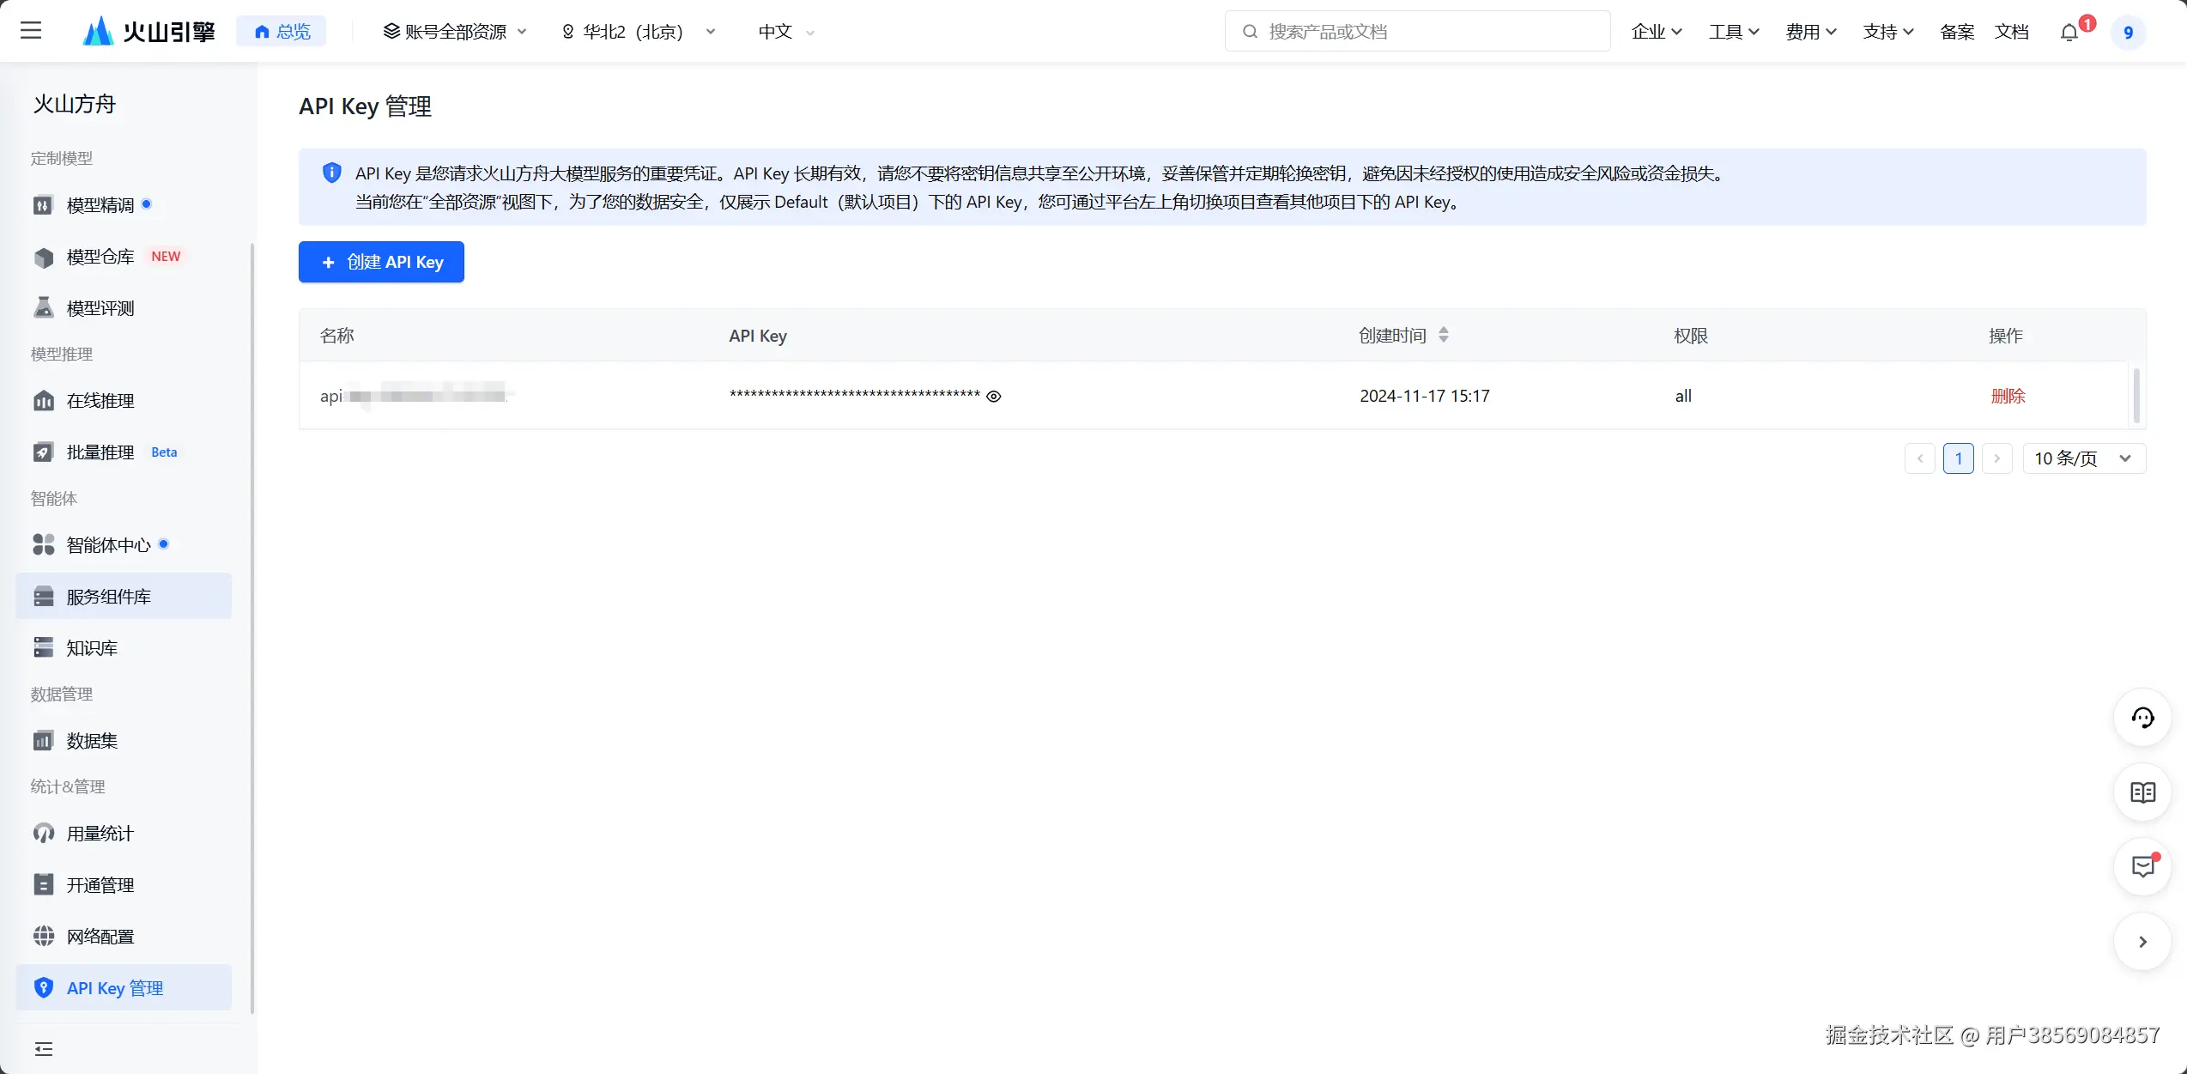Select page 1 in pagination
The width and height of the screenshot is (2187, 1074).
pos(1958,458)
